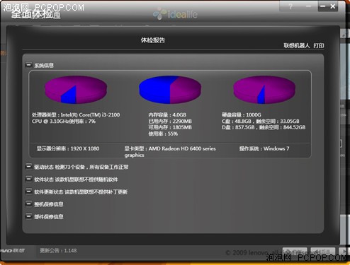
Task: Click the CPU usage pie chart
Action: coord(76,90)
